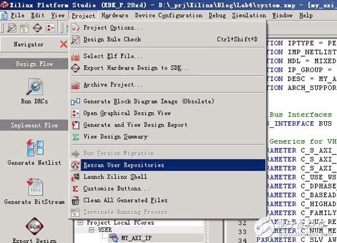Click the View Design Summary sigma icon

click(x=76, y=136)
